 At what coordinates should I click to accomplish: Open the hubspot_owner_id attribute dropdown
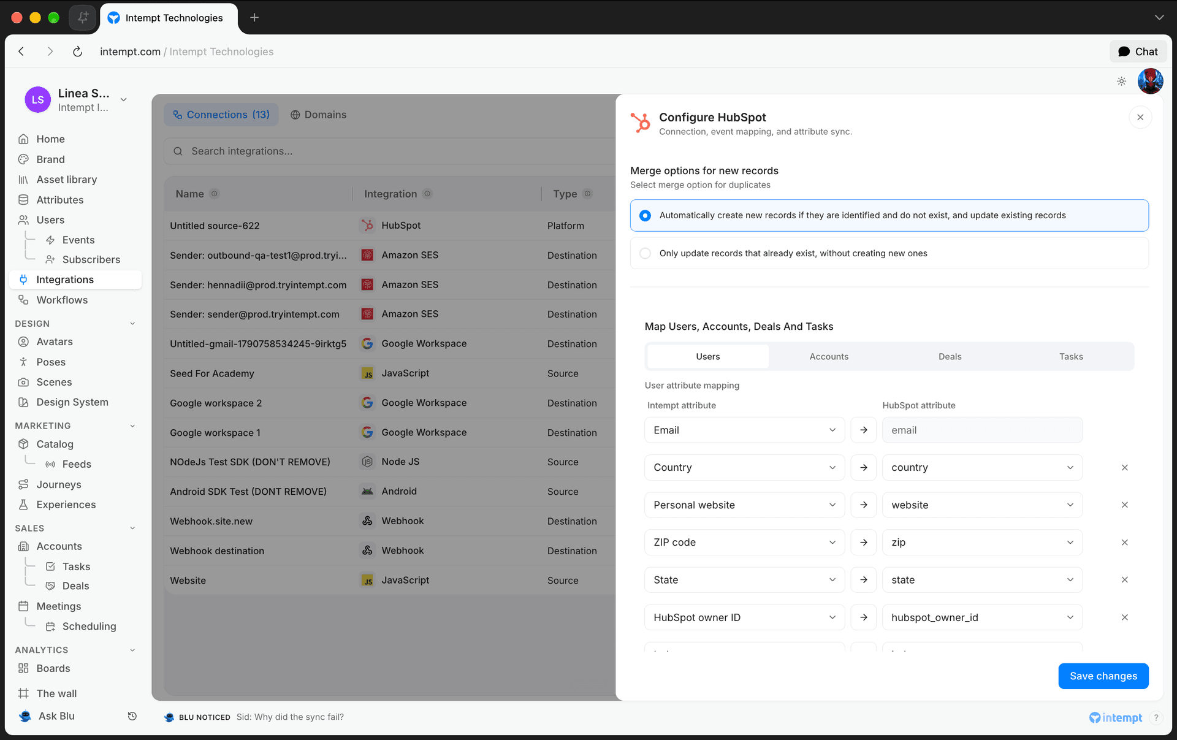tap(983, 617)
